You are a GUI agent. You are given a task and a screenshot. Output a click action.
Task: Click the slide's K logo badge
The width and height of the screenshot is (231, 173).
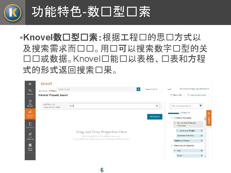13,12
